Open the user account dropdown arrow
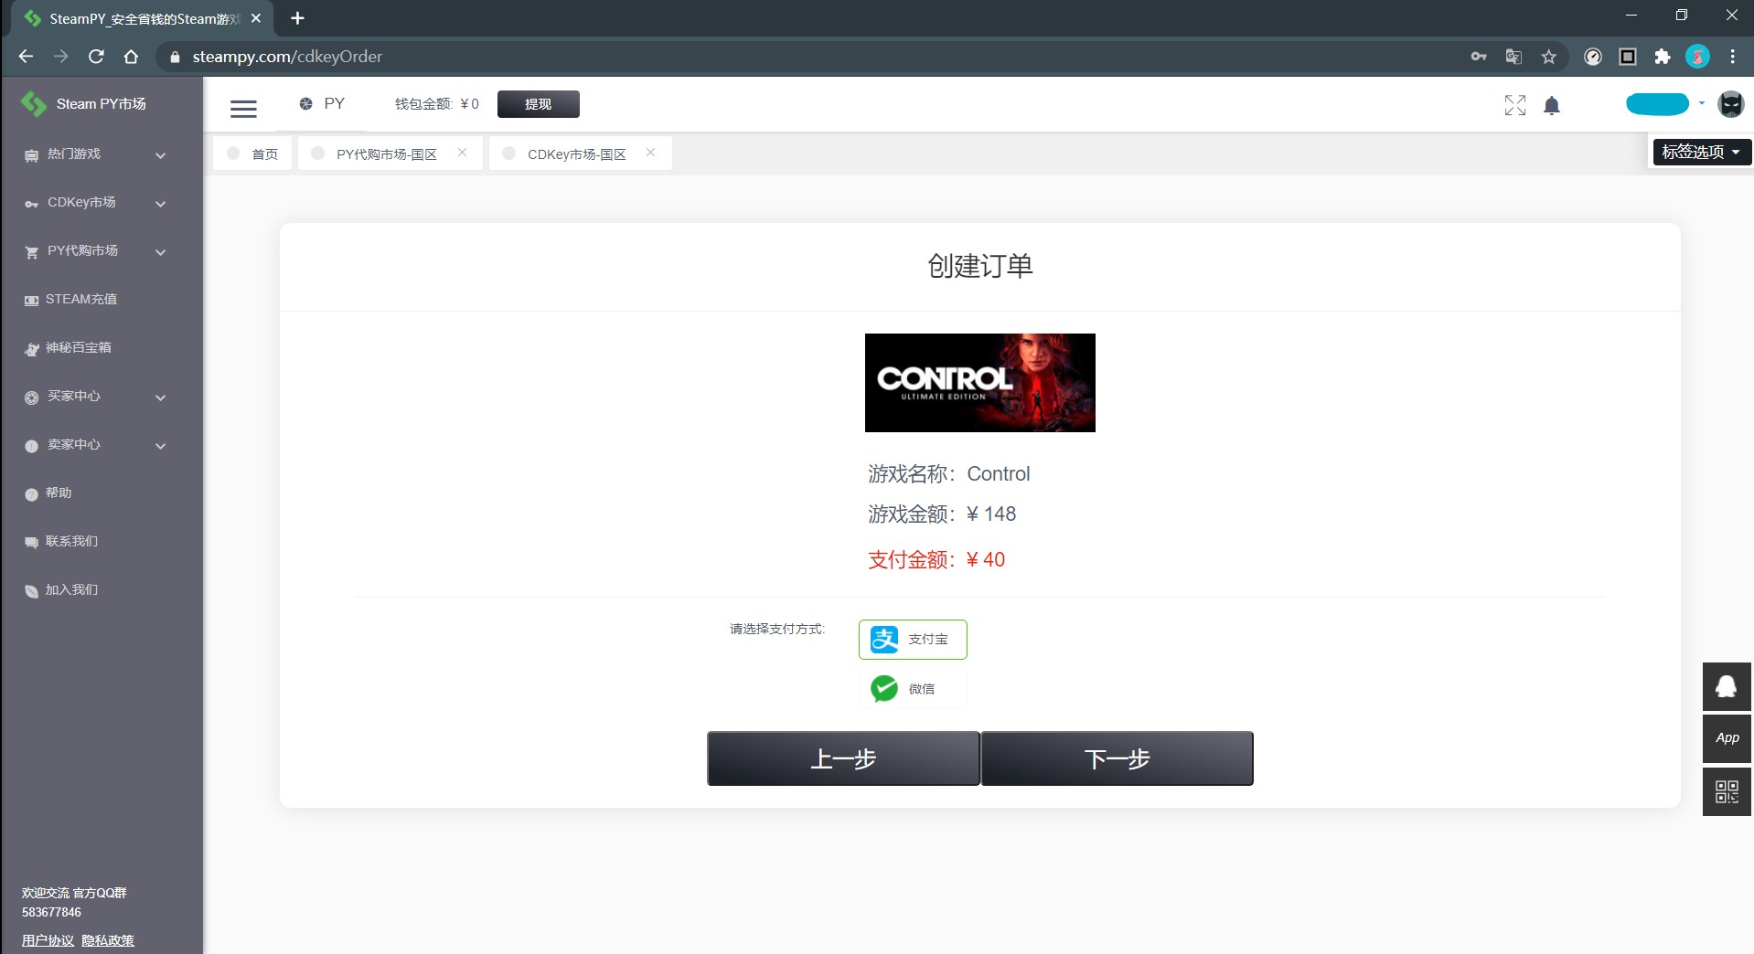The width and height of the screenshot is (1754, 954). point(1702,103)
